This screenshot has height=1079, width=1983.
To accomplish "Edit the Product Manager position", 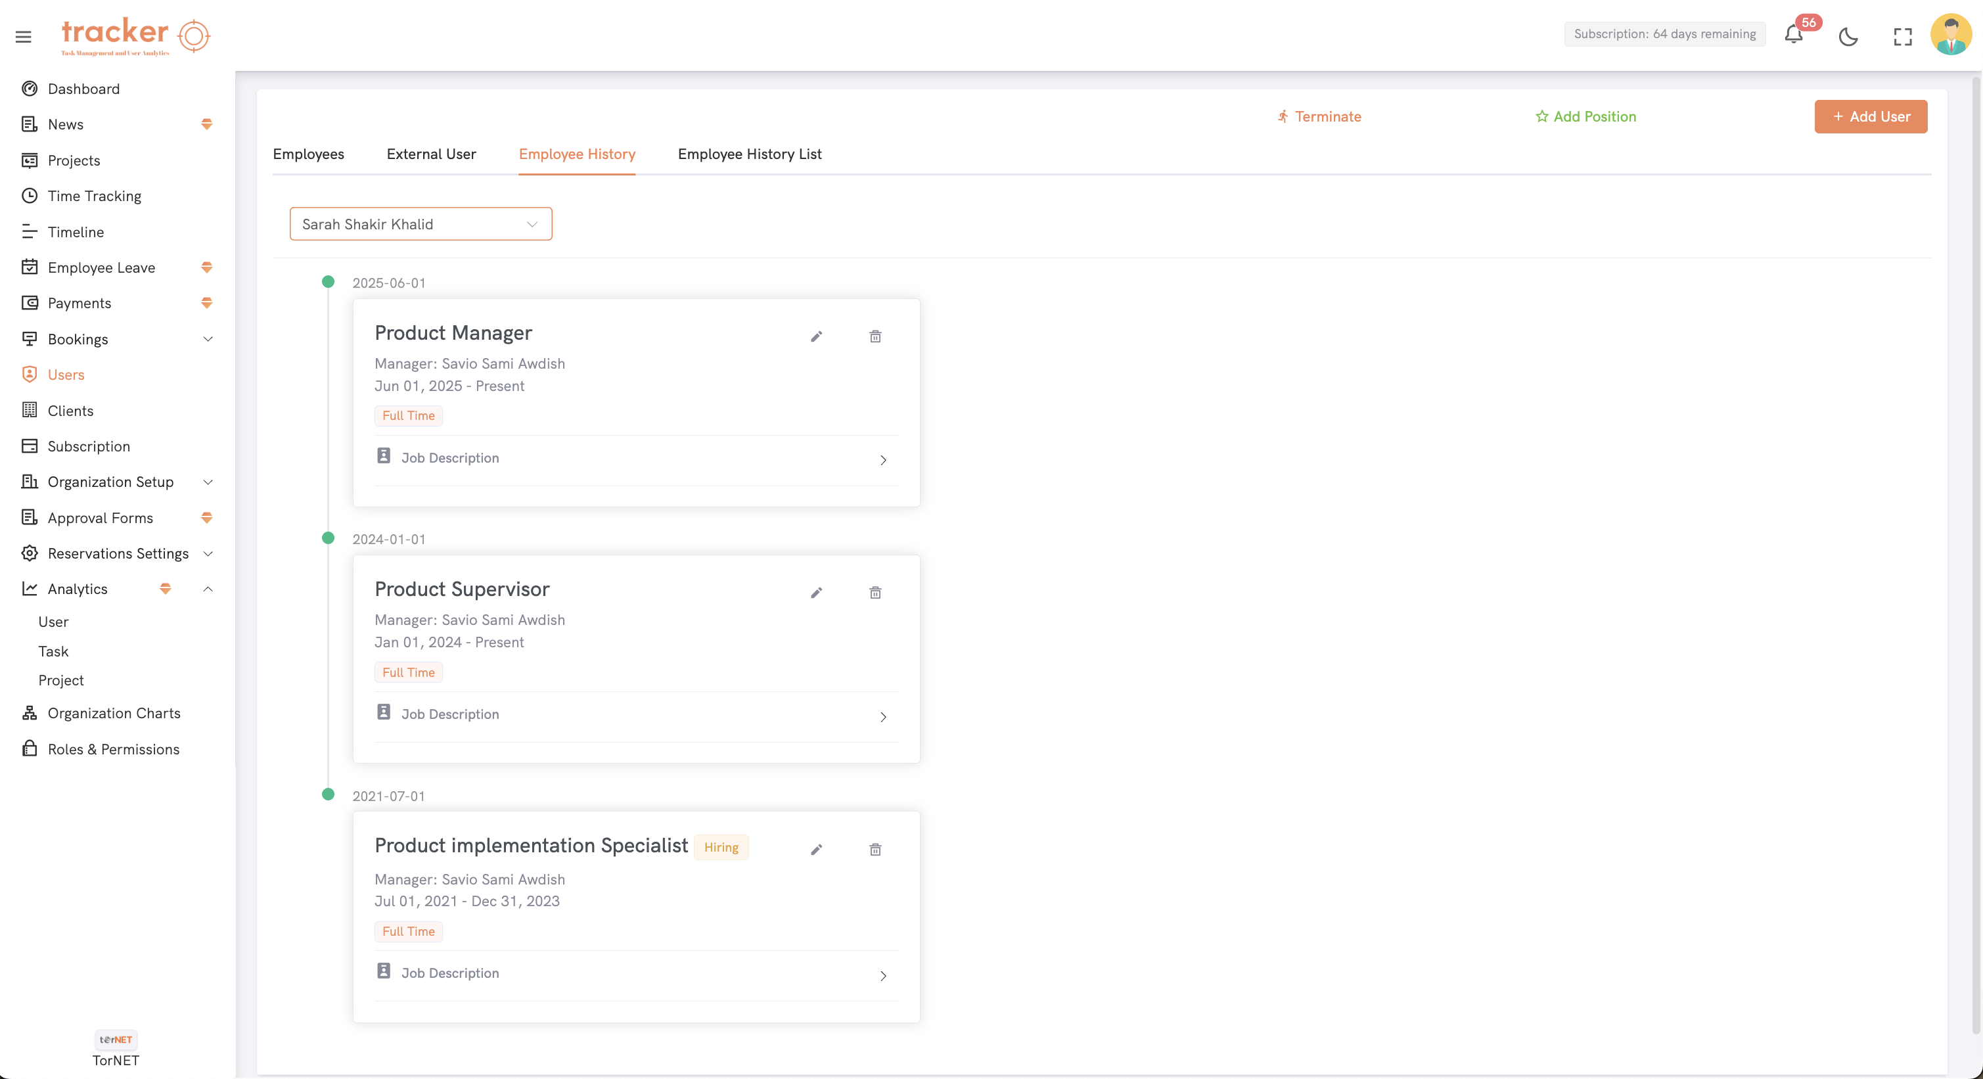I will tap(817, 336).
